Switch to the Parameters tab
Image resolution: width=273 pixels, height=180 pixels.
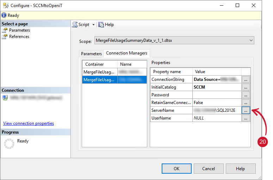91,54
